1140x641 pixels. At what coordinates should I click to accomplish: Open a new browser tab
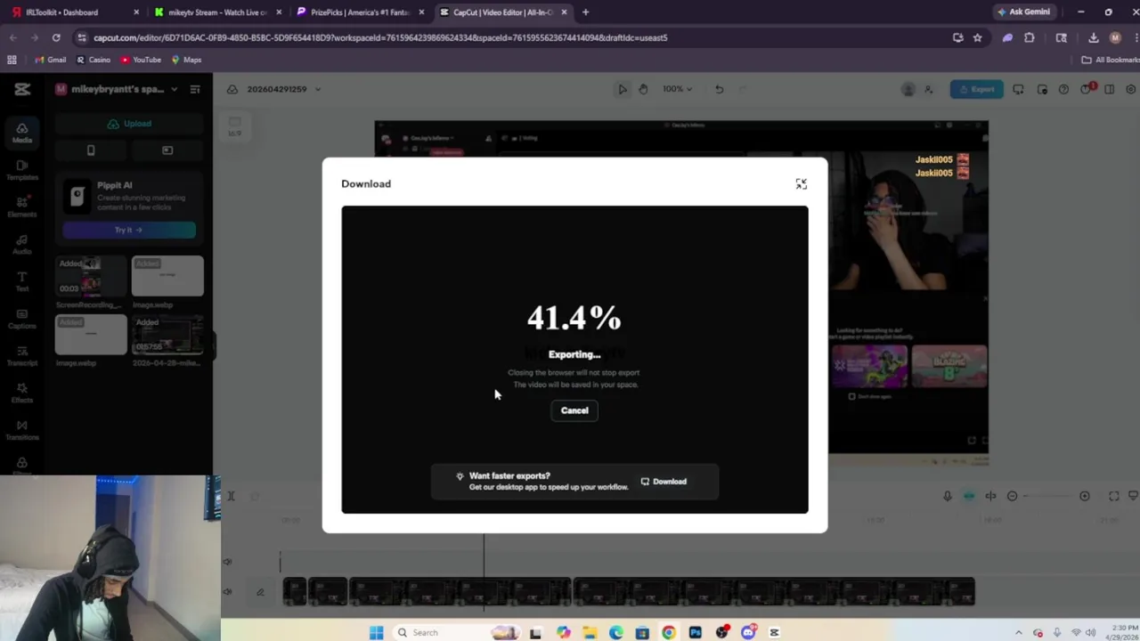click(585, 12)
